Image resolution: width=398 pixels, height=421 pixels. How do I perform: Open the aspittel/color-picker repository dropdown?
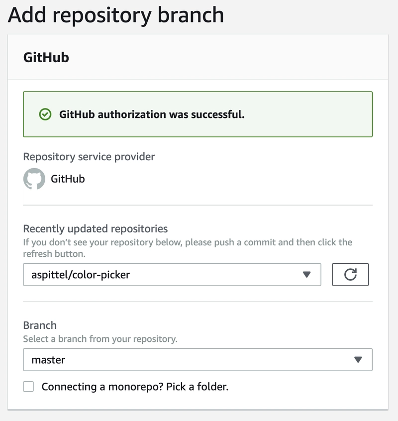pyautogui.click(x=172, y=274)
